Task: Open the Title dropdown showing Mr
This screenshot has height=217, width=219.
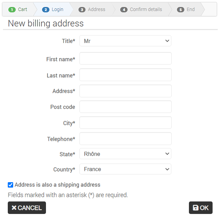Action: 125,41
